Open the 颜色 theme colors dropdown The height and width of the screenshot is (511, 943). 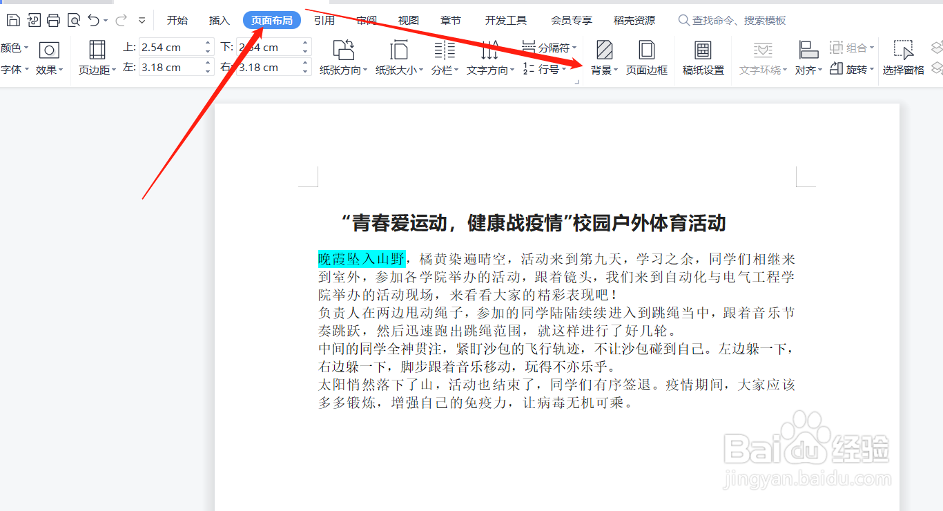[14, 48]
